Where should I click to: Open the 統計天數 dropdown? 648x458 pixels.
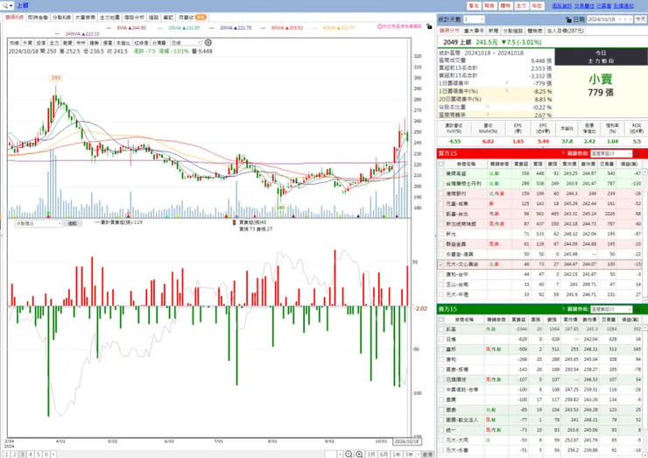click(474, 19)
